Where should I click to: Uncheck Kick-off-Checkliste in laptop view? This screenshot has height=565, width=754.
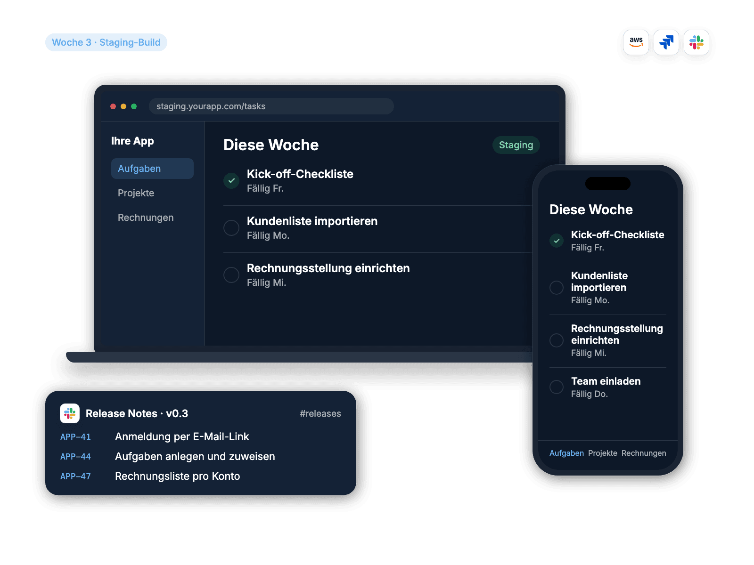[231, 181]
